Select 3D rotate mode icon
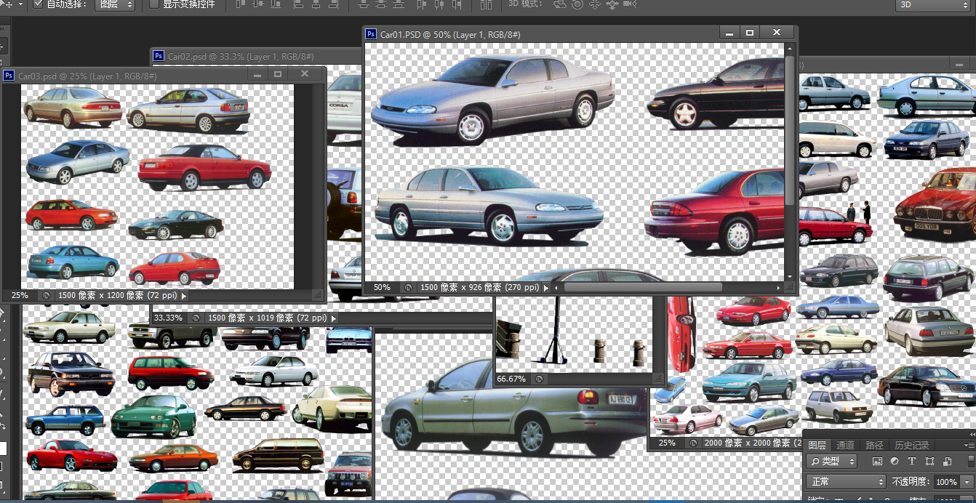 tap(559, 4)
